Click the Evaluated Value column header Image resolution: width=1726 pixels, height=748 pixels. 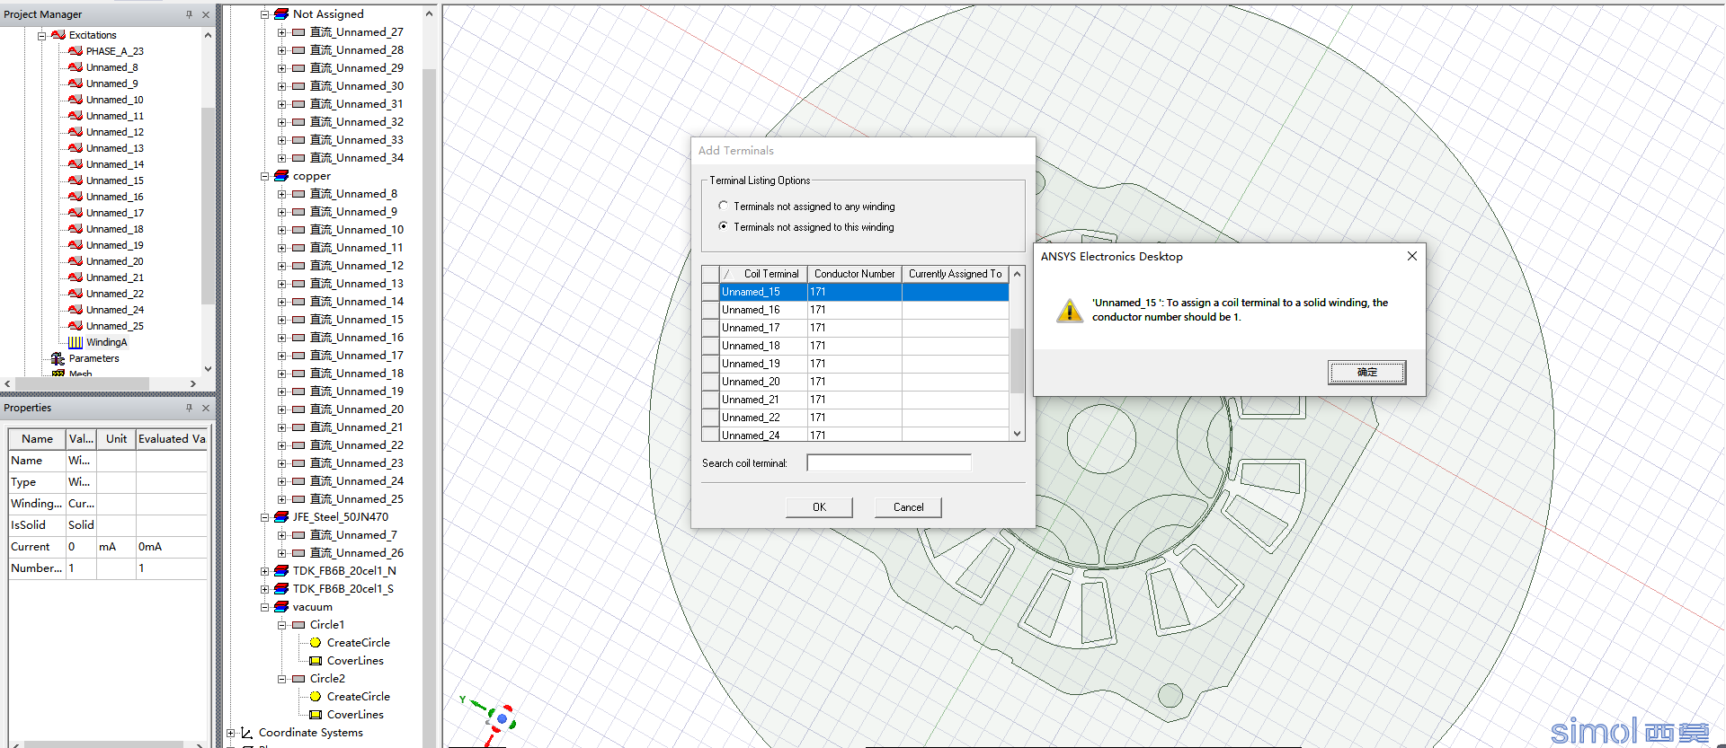(x=172, y=439)
